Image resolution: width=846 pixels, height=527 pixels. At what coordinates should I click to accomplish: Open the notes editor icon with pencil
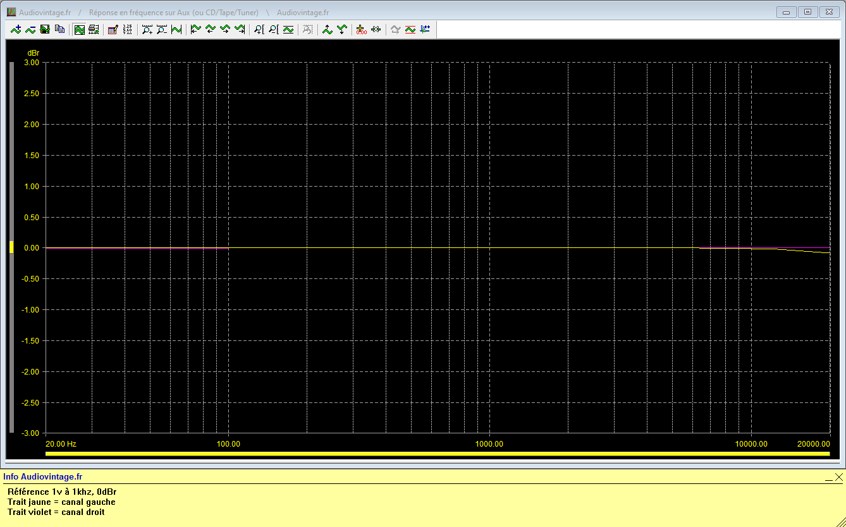pos(113,29)
